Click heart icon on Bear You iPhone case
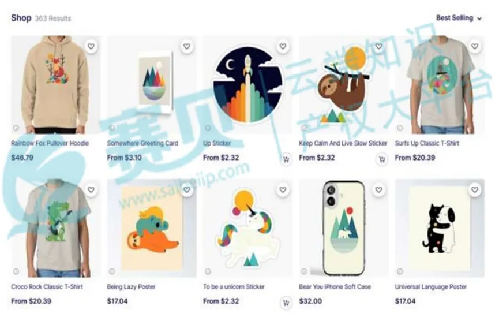 (x=378, y=190)
